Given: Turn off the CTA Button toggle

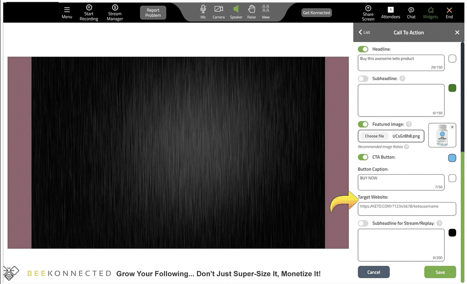Looking at the screenshot, I should [363, 157].
